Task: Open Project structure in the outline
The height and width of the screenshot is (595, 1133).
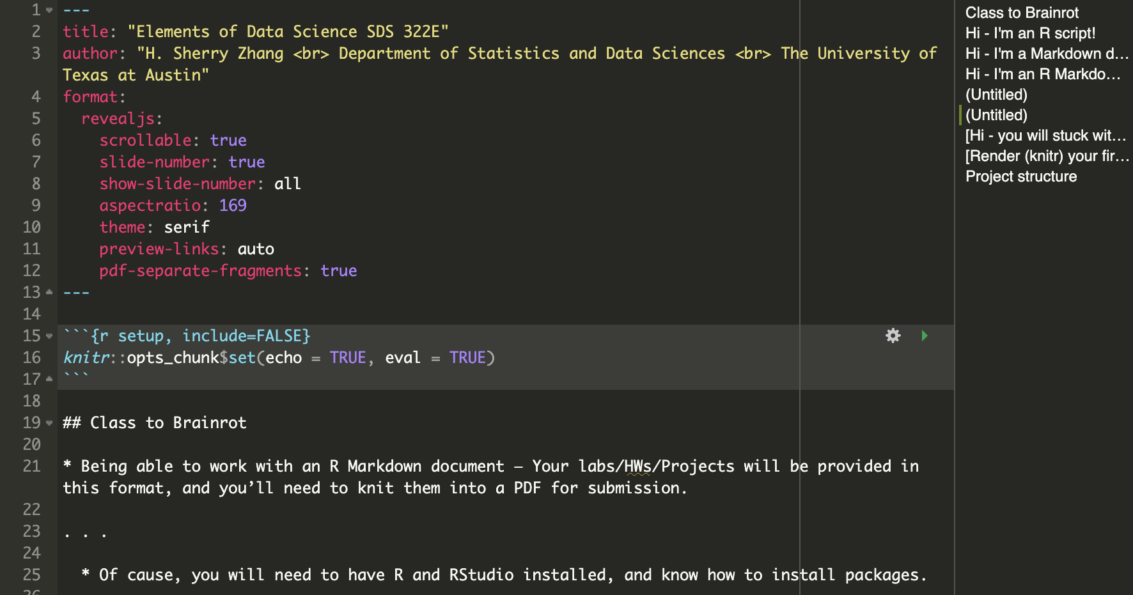Action: pos(1020,176)
